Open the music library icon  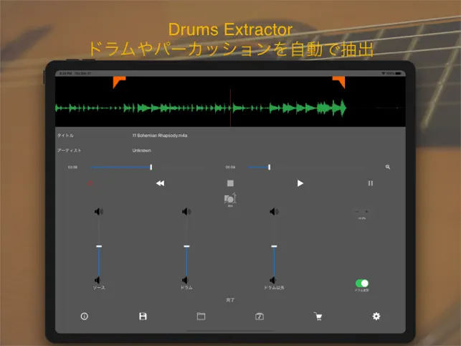click(x=260, y=317)
